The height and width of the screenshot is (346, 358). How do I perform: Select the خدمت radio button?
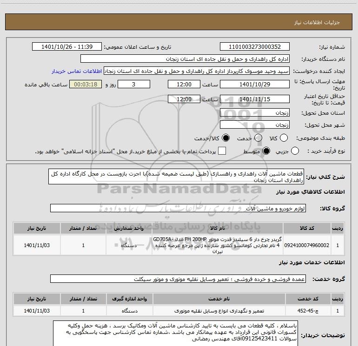pos(258,138)
